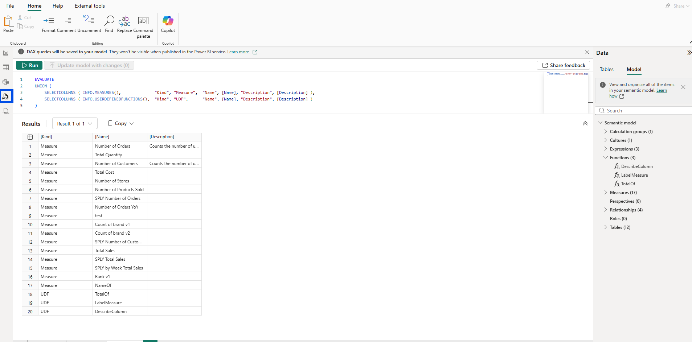Open the File menu
This screenshot has width=692, height=342.
pyautogui.click(x=10, y=6)
